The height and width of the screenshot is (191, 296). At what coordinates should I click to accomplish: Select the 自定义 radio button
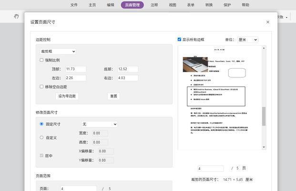pyautogui.click(x=41, y=138)
